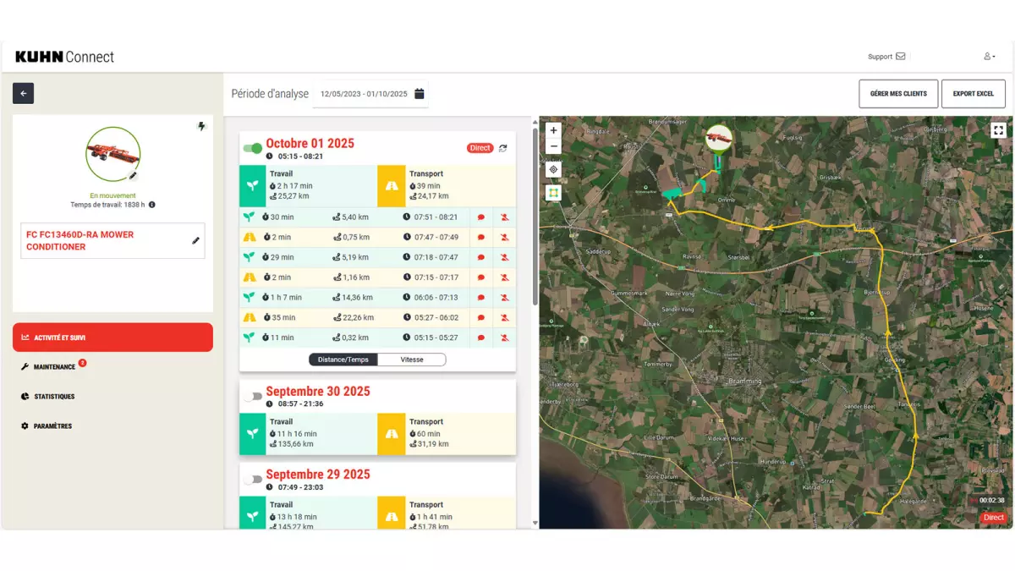1015x571 pixels.
Task: Enter fullscreen map view
Action: tap(998, 130)
